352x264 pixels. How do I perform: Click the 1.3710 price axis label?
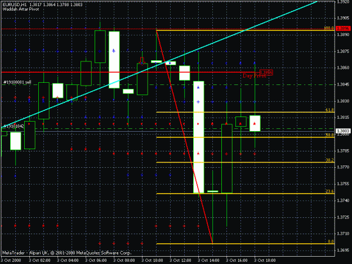pos(343,234)
